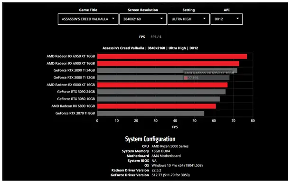The width and height of the screenshot is (291, 183).
Task: Select the FPS chart tab
Action: coord(142,37)
